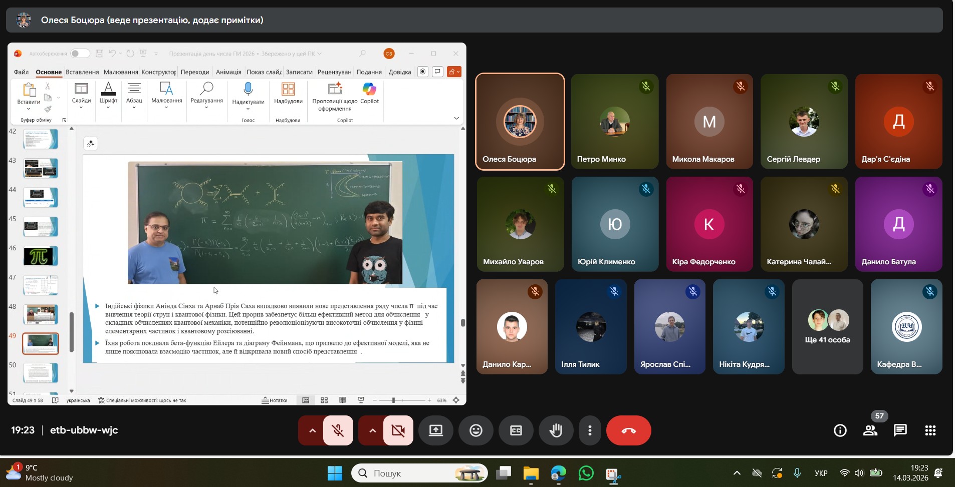Toggle the PowerPoint AutoSave switch
The width and height of the screenshot is (955, 487).
click(x=80, y=54)
